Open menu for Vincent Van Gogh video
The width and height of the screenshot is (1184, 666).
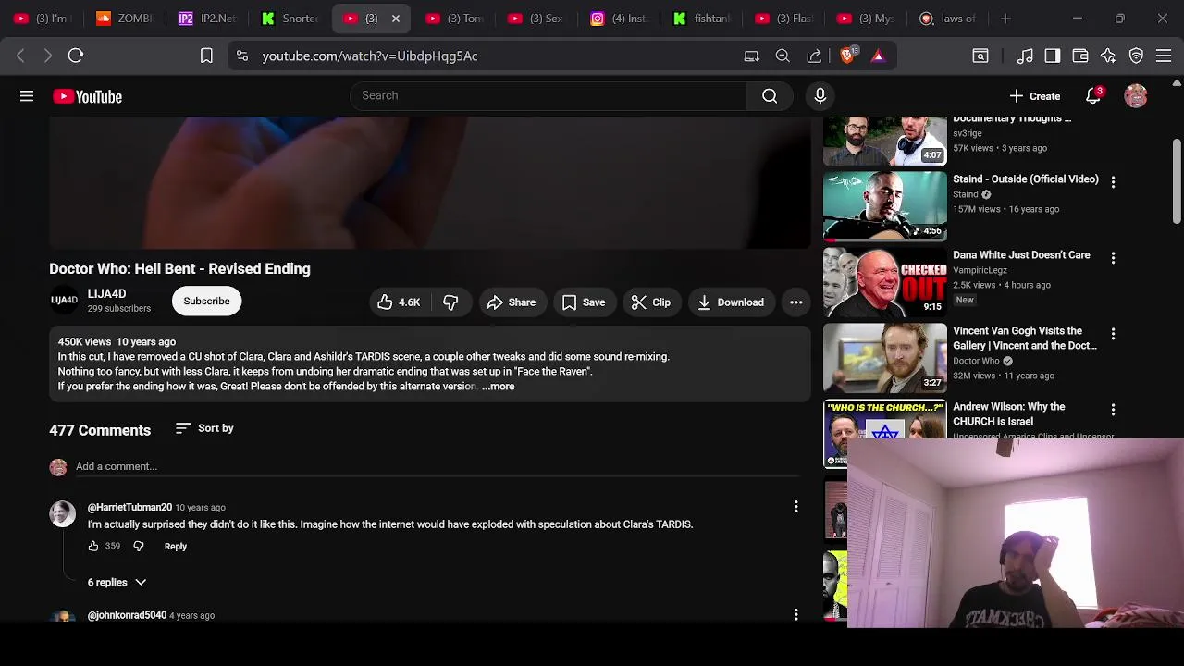1113,334
